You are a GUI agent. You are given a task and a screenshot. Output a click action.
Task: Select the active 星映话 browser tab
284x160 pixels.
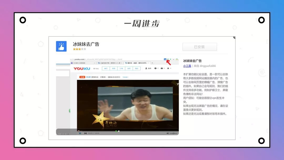[137, 63]
